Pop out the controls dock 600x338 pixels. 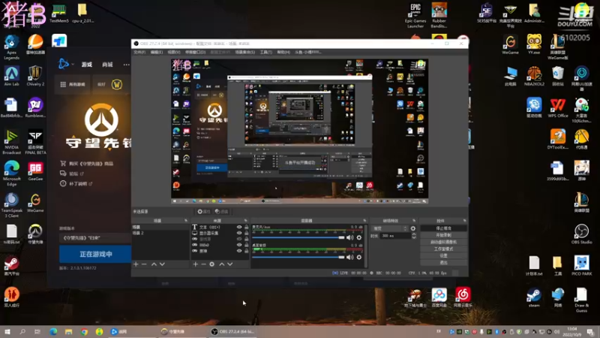(464, 221)
